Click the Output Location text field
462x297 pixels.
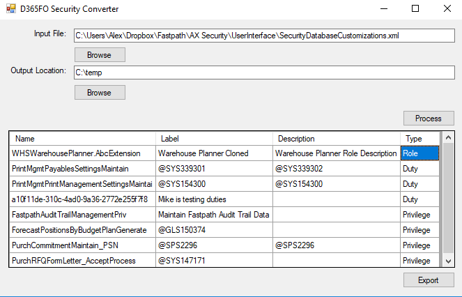click(264, 73)
